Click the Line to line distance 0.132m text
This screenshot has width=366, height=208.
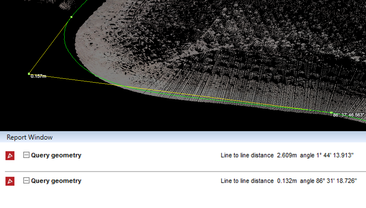[259, 181]
